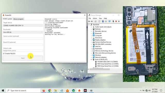Open the Action menu in Device Manager
The image size is (165, 93).
[95, 18]
